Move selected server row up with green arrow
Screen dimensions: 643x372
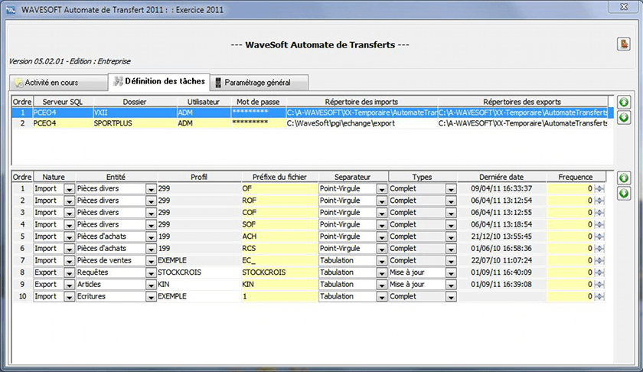coord(624,102)
